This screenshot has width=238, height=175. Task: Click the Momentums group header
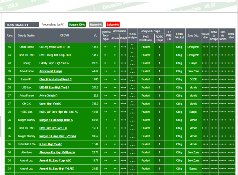119,31
